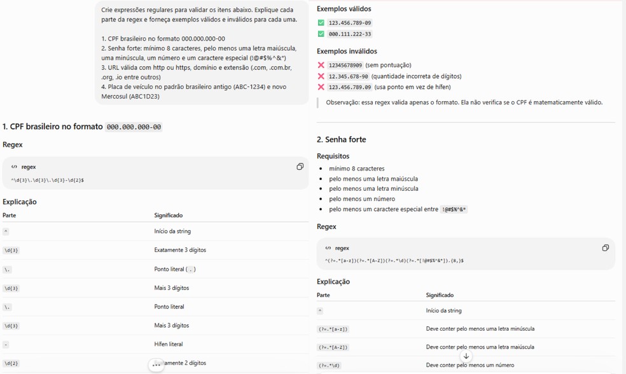Click '(usa ponto em vez de hífen)' note
Screen dimensions: 626x374
(412, 87)
